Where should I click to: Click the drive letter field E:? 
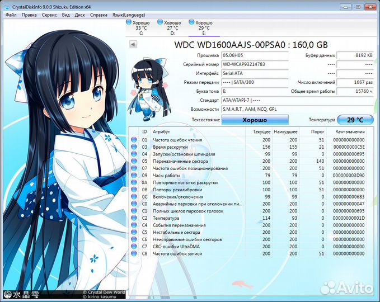(255, 91)
